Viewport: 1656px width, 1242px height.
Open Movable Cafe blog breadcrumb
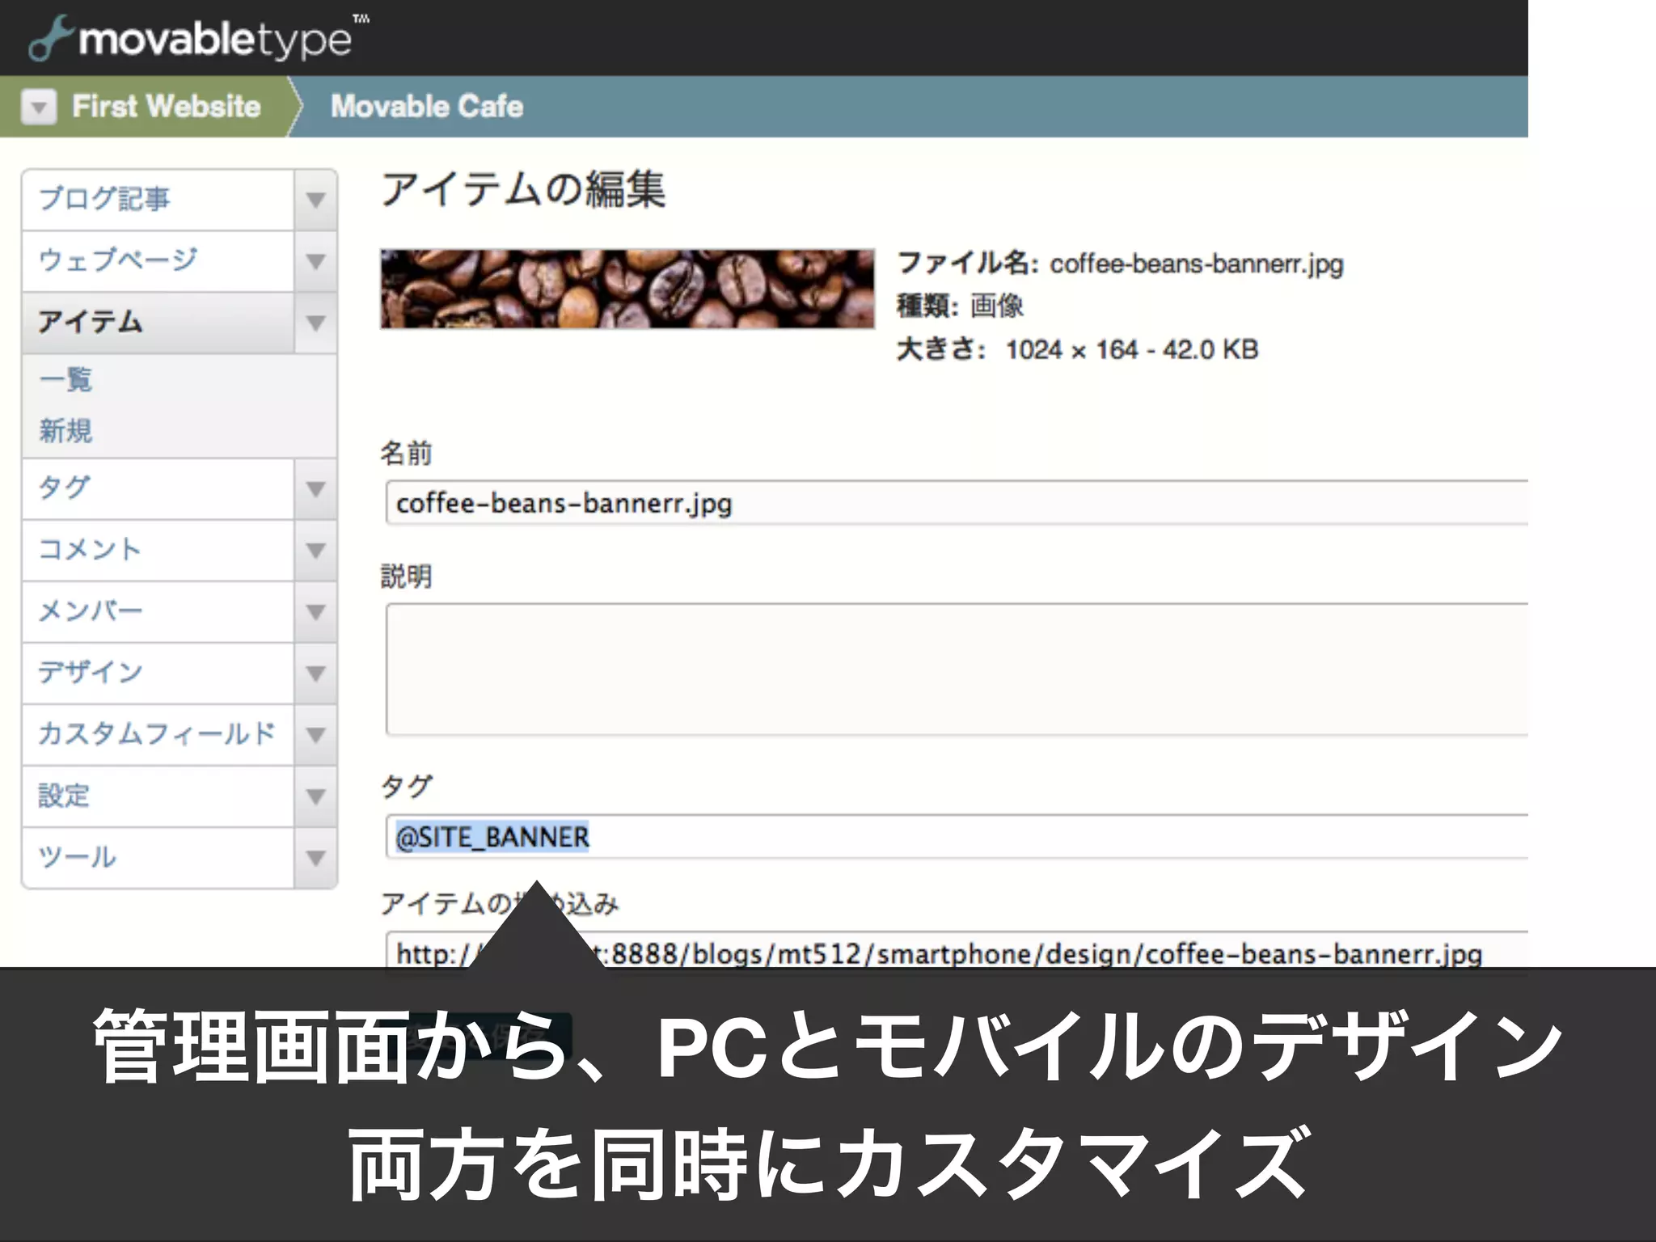427,107
